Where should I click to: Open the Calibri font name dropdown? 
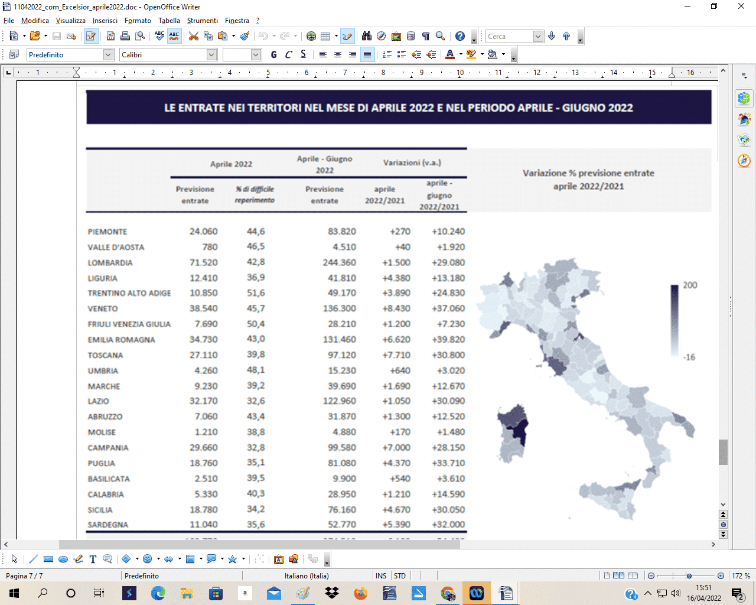pos(212,54)
